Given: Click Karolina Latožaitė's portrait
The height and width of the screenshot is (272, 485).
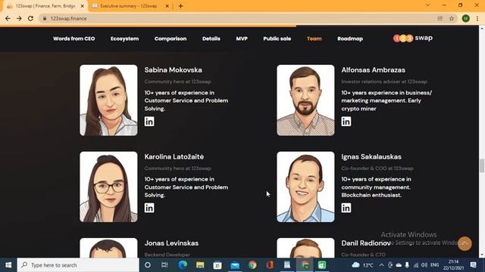Looking at the screenshot, I should tap(108, 187).
